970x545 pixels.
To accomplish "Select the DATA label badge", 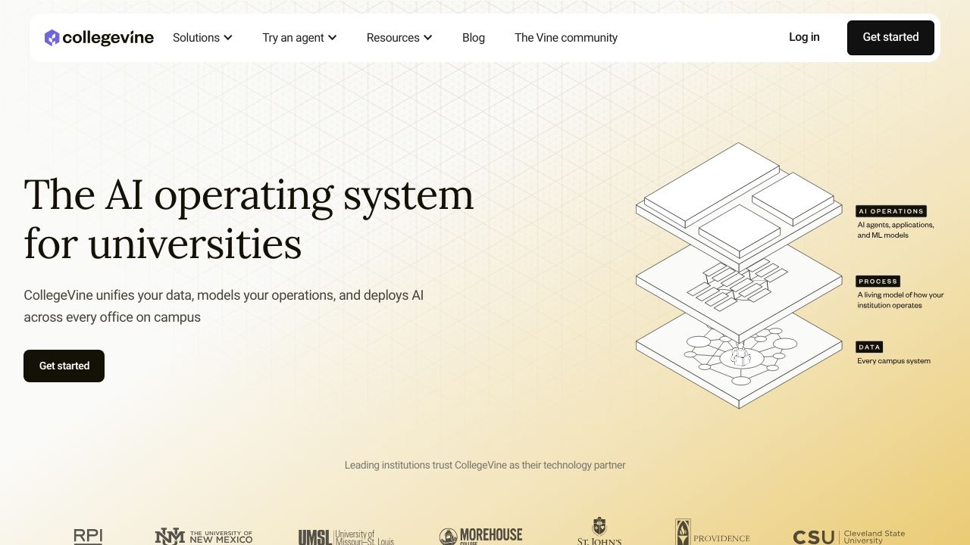I will 869,347.
